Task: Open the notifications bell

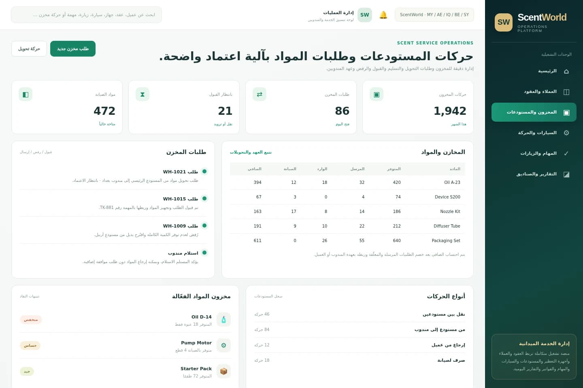Action: coord(383,15)
